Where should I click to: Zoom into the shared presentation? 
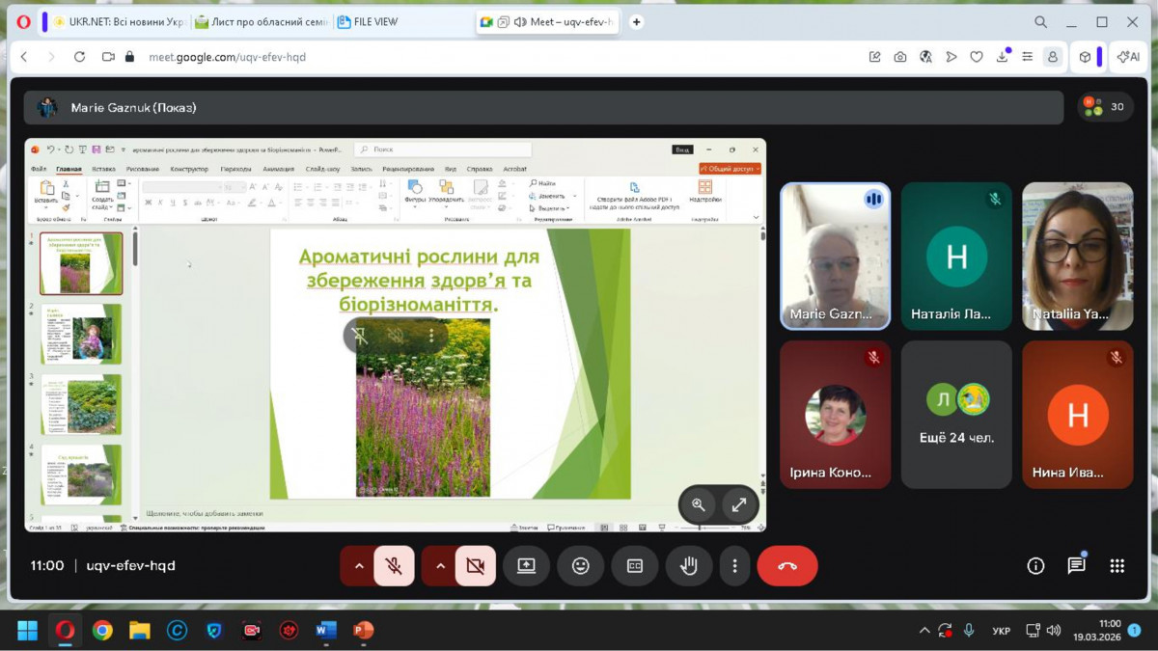(699, 504)
